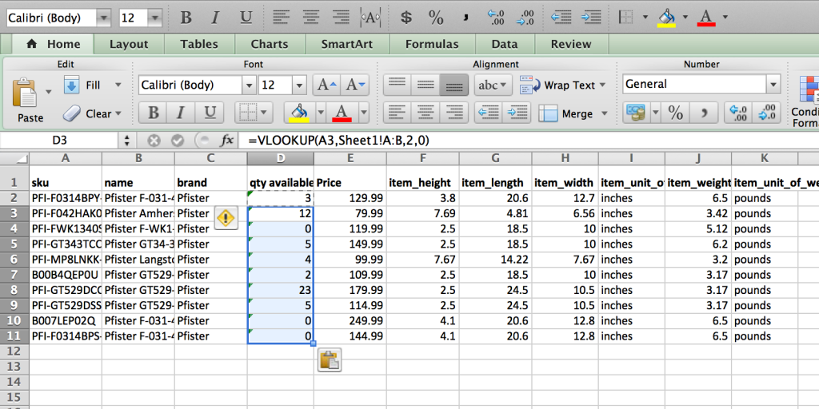
Task: Click the currency dollar format icon
Action: click(406, 18)
